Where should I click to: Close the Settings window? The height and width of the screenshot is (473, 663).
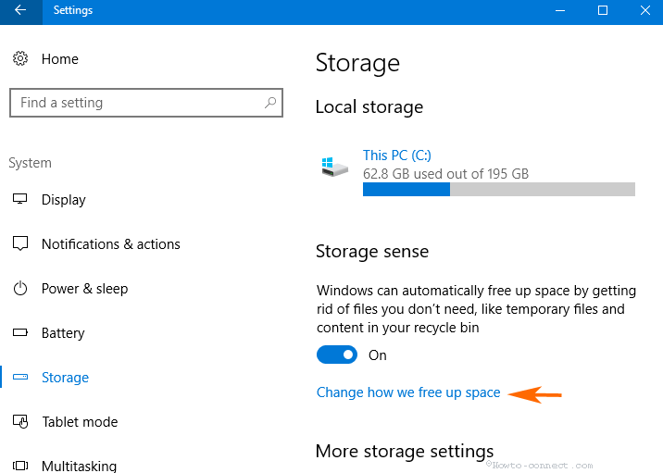click(x=644, y=10)
